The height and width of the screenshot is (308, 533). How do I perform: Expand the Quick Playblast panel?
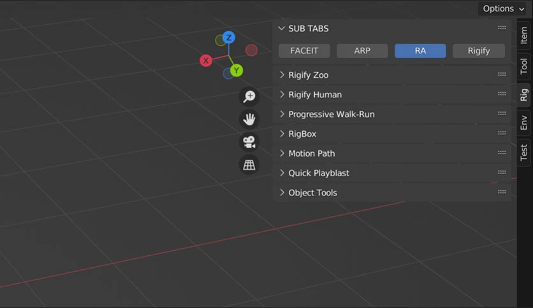click(x=282, y=173)
